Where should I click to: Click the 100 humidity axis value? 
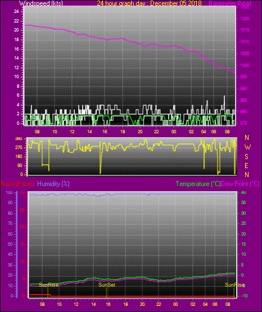(x=9, y=193)
